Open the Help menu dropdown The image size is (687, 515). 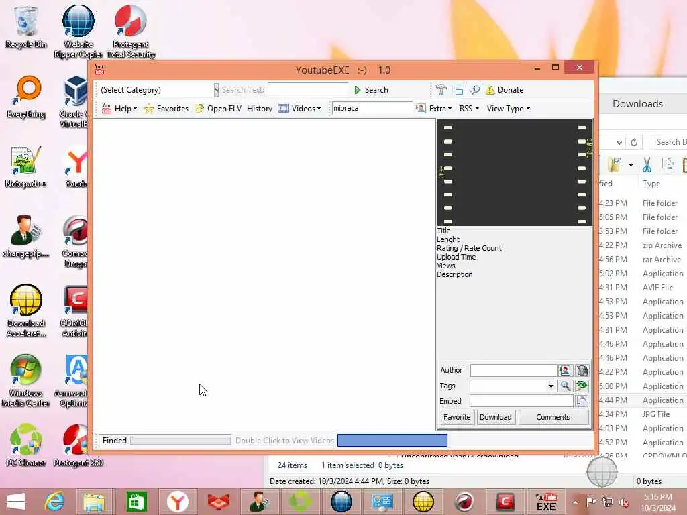(x=119, y=109)
